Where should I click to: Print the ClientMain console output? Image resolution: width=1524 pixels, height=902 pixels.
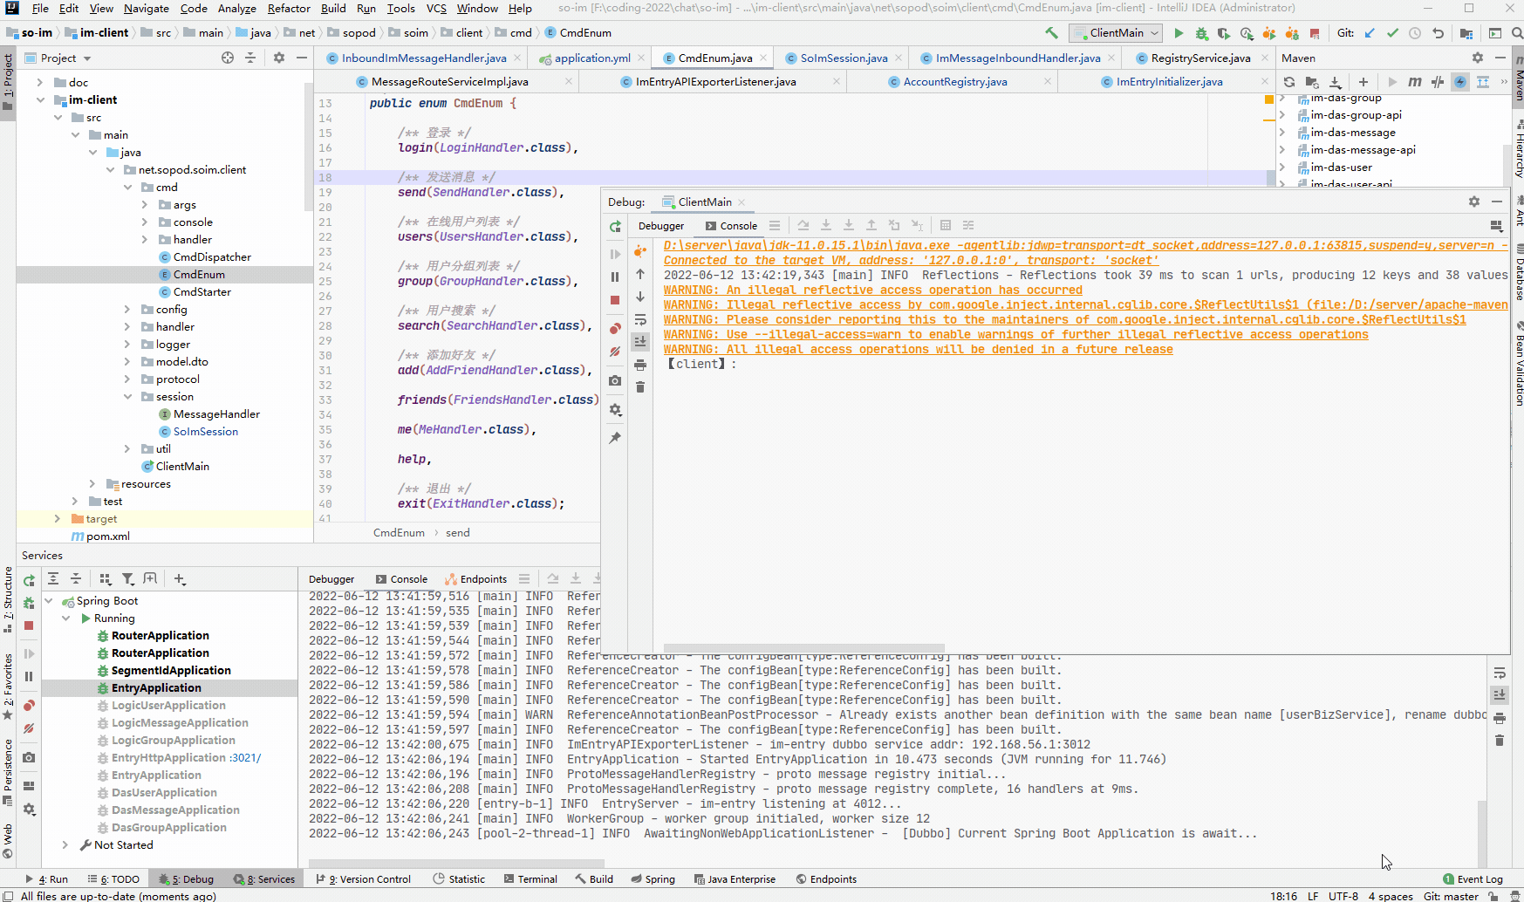tap(640, 365)
